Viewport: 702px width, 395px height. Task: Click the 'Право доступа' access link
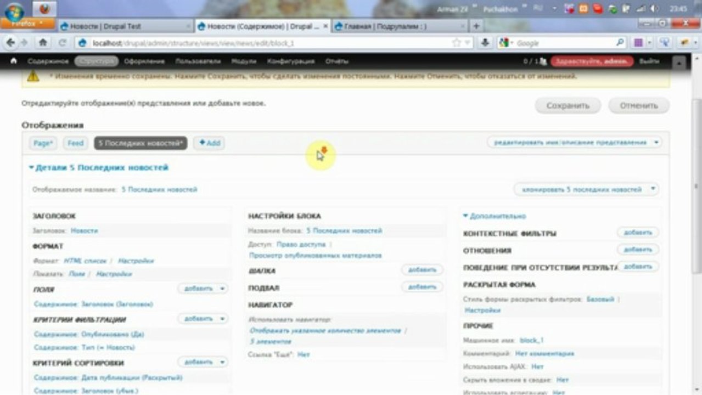[x=301, y=245]
